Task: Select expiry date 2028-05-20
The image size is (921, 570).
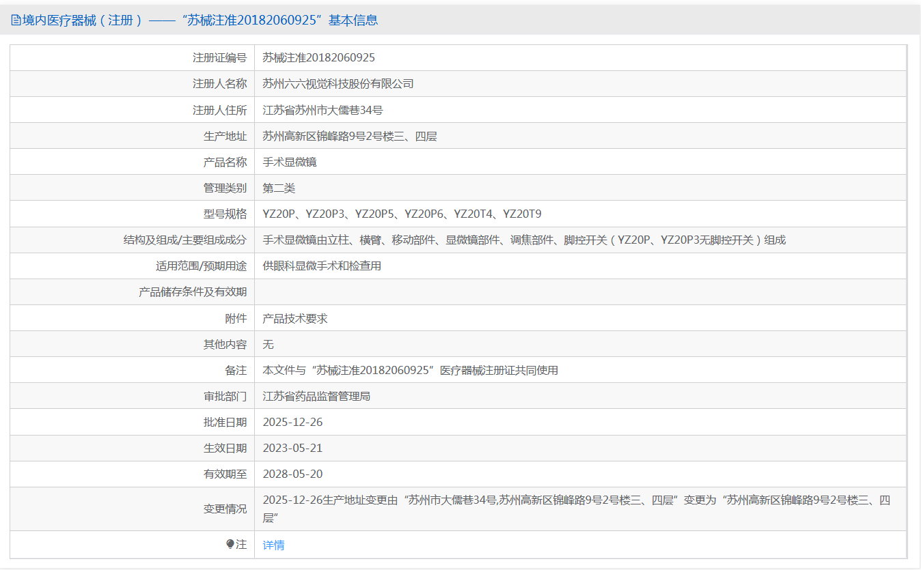Action: pos(292,474)
